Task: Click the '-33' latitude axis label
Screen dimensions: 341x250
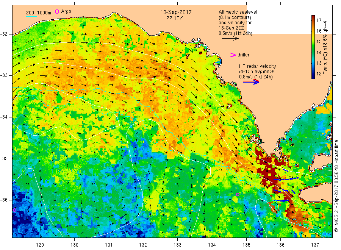Action: pyautogui.click(x=4, y=75)
